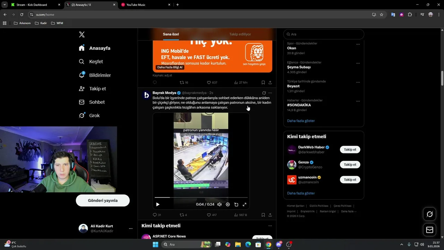
Task: View analytics showing 567 B views
Action: click(x=241, y=215)
